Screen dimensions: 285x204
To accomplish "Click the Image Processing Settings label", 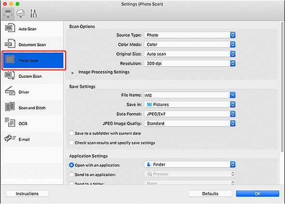I will click(104, 72).
